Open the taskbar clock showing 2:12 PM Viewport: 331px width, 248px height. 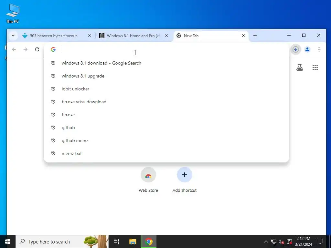[x=303, y=242]
